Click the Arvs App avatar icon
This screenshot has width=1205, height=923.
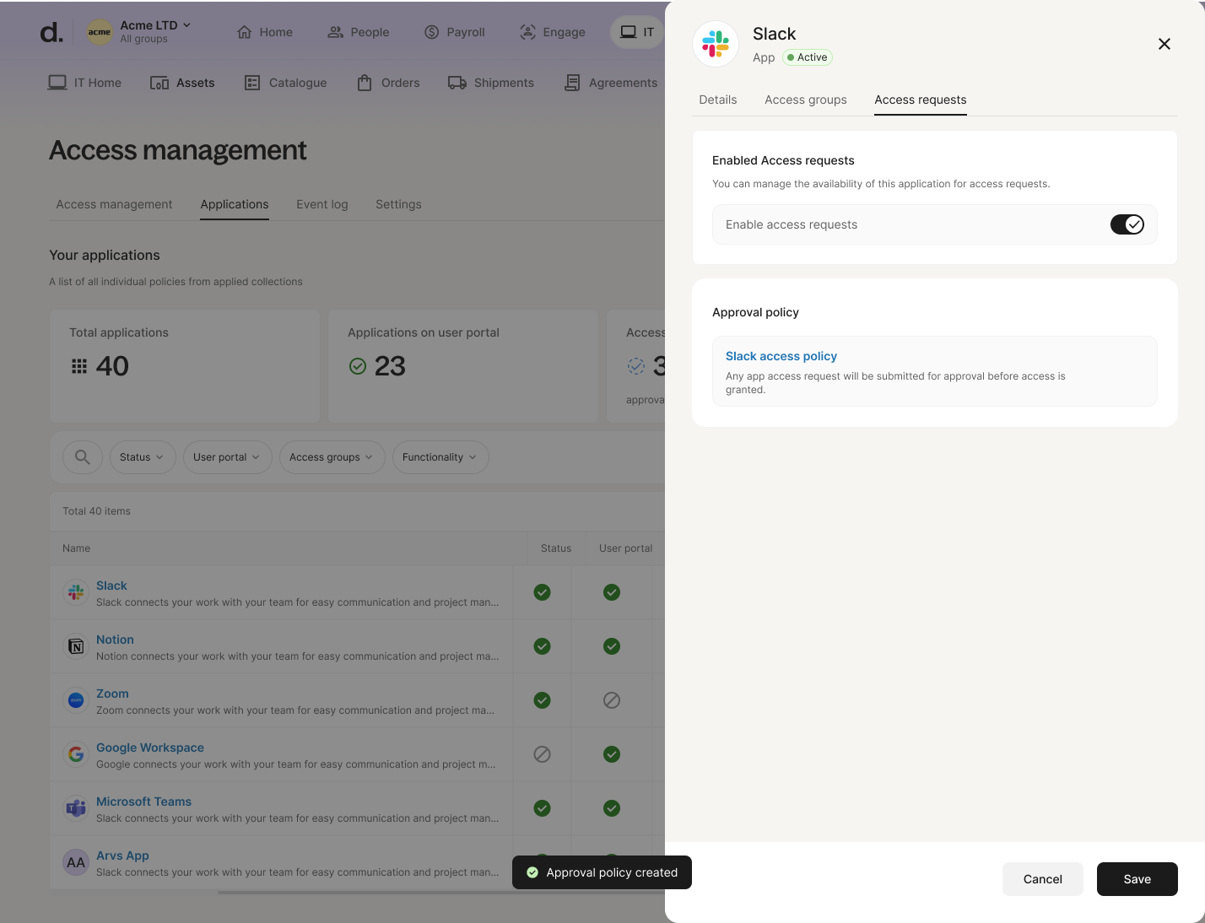pyautogui.click(x=76, y=862)
